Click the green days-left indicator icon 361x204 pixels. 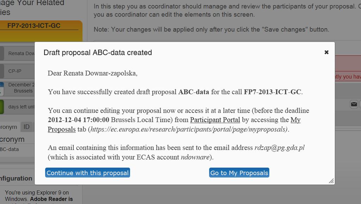[2, 107]
